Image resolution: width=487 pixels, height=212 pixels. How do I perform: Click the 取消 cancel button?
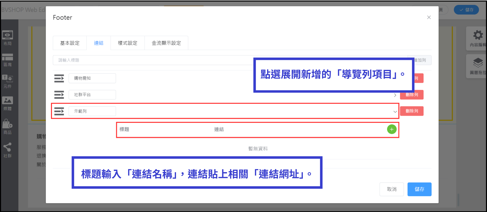pos(392,189)
